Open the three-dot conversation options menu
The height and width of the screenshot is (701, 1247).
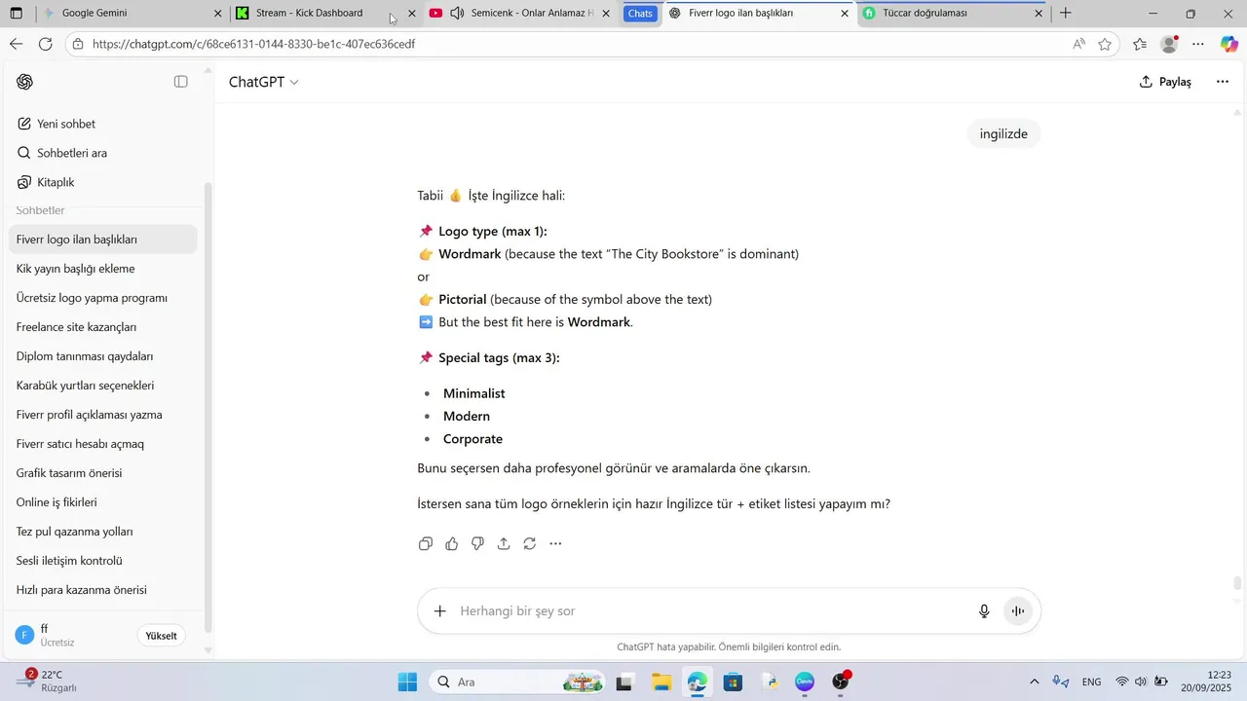[x=1222, y=82]
